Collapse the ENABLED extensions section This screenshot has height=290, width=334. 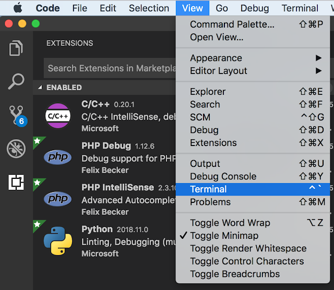click(x=40, y=87)
